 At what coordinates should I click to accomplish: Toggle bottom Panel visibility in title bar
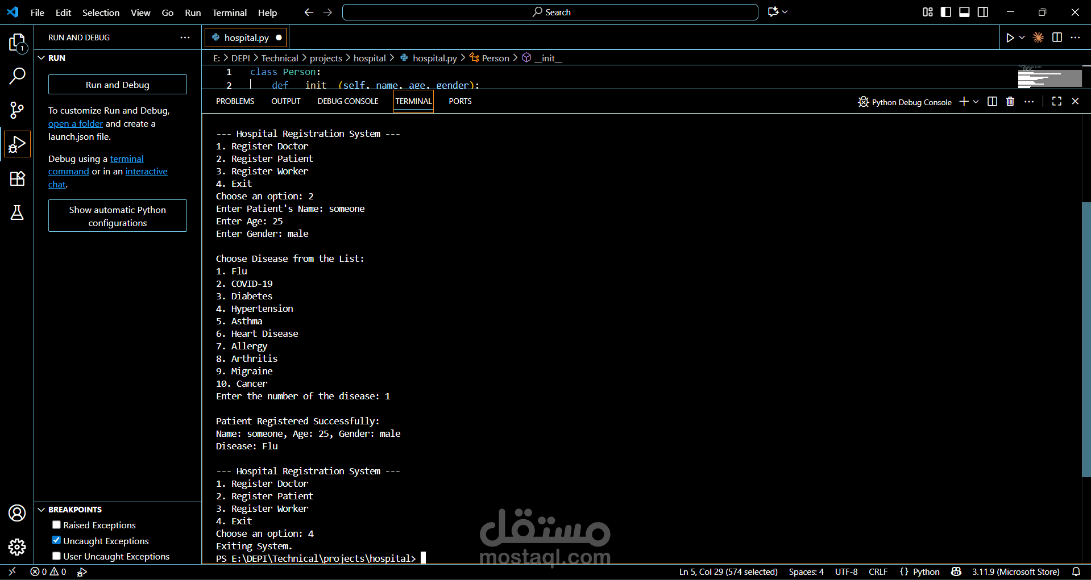point(964,12)
